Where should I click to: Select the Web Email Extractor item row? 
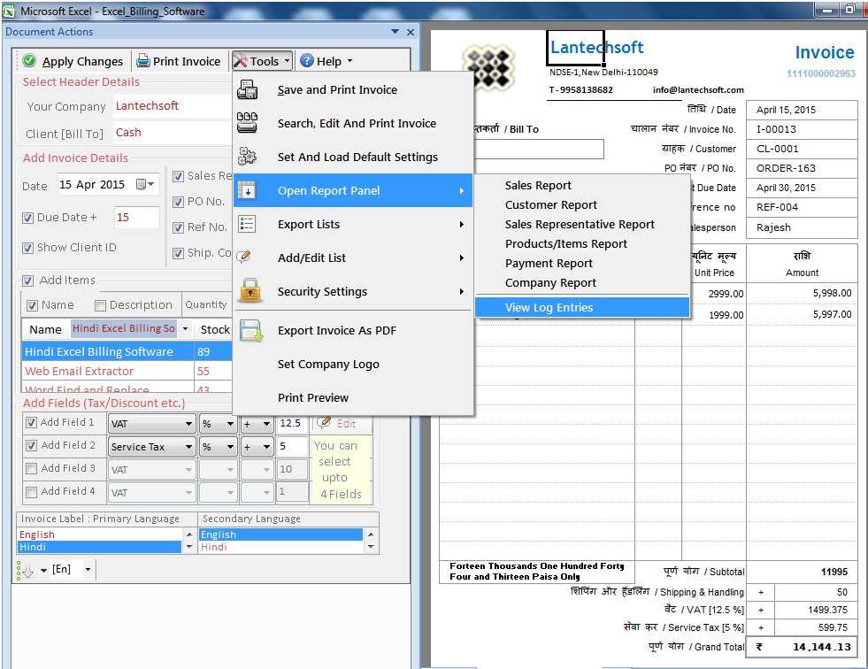(x=127, y=371)
